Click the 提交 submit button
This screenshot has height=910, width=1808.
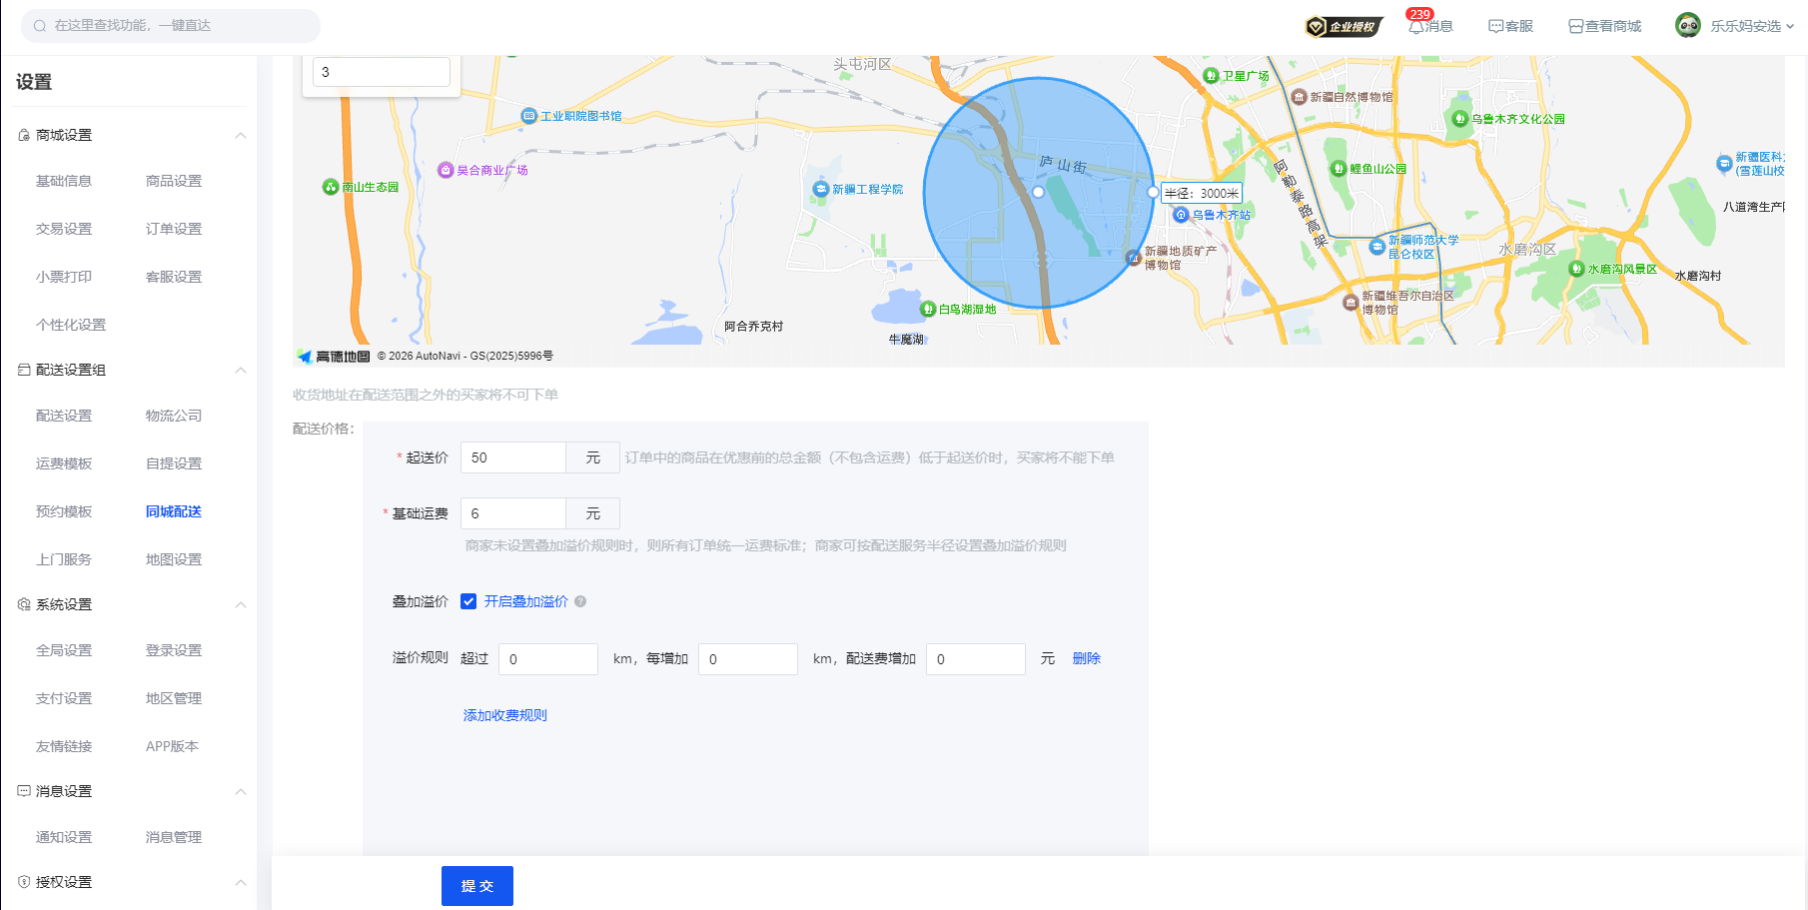(x=476, y=886)
